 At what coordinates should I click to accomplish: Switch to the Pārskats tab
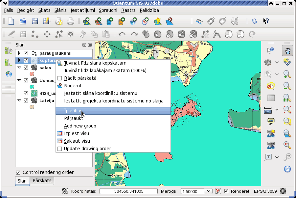[x=42, y=181]
